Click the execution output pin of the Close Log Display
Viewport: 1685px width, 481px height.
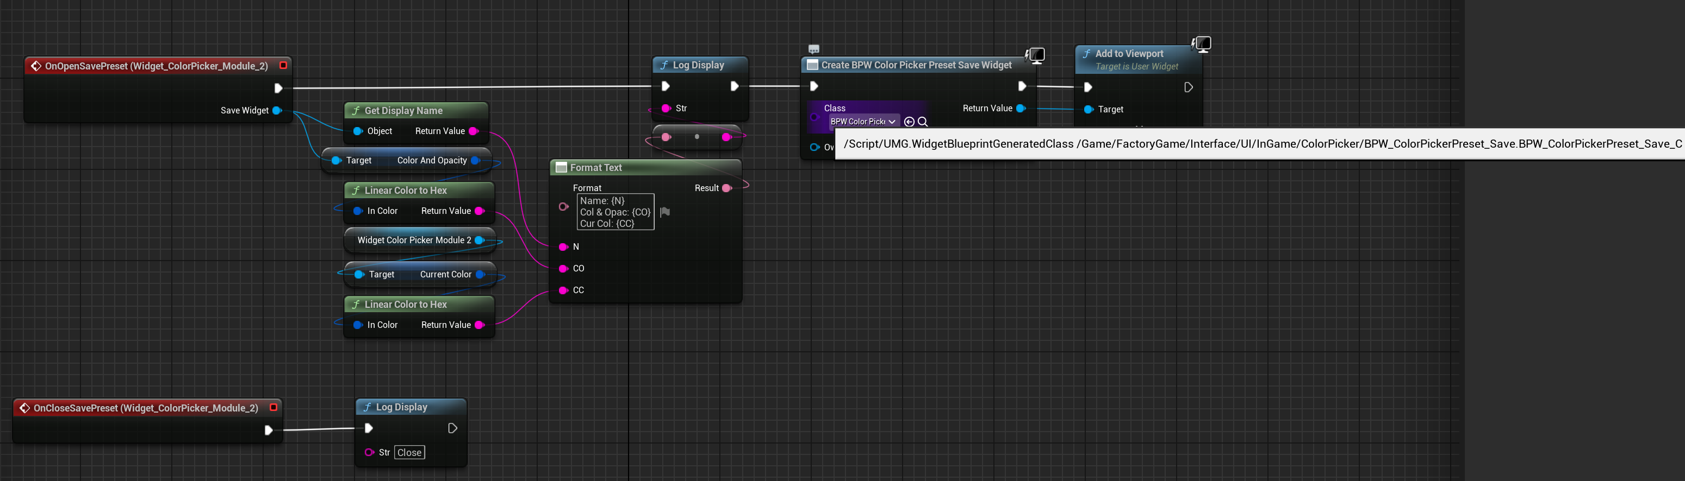point(452,428)
